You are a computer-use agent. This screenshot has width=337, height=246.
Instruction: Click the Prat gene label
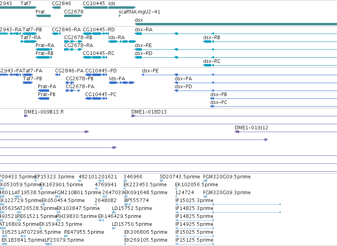point(40,11)
